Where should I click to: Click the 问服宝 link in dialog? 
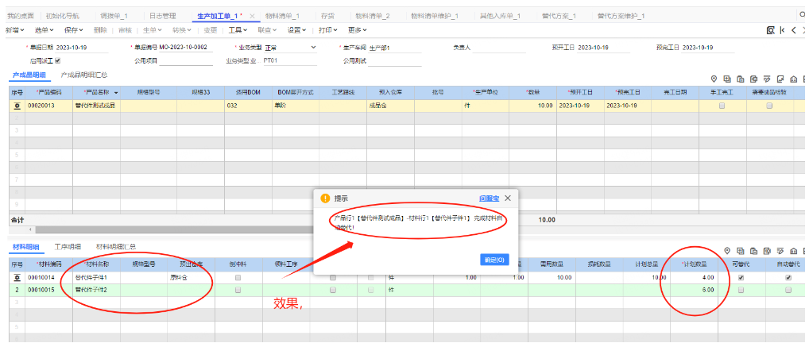489,198
